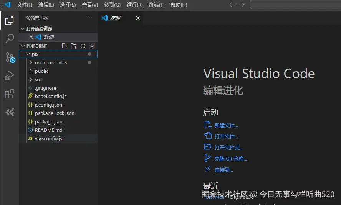Open the Search view in activity bar
This screenshot has height=205, width=341.
[x=10, y=39]
